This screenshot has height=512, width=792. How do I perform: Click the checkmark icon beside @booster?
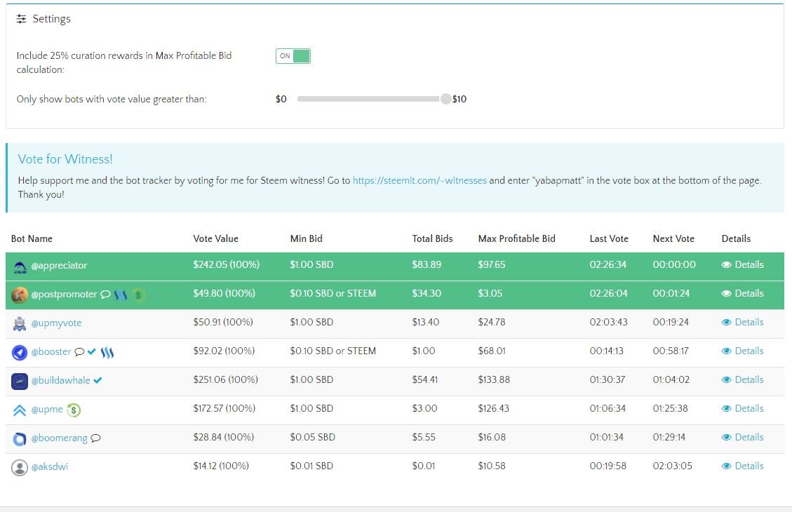91,351
